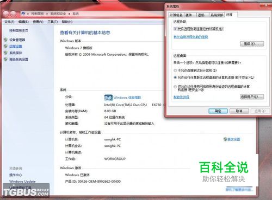Open the 文件(F) menu
This screenshot has height=200, width=272.
(9, 22)
